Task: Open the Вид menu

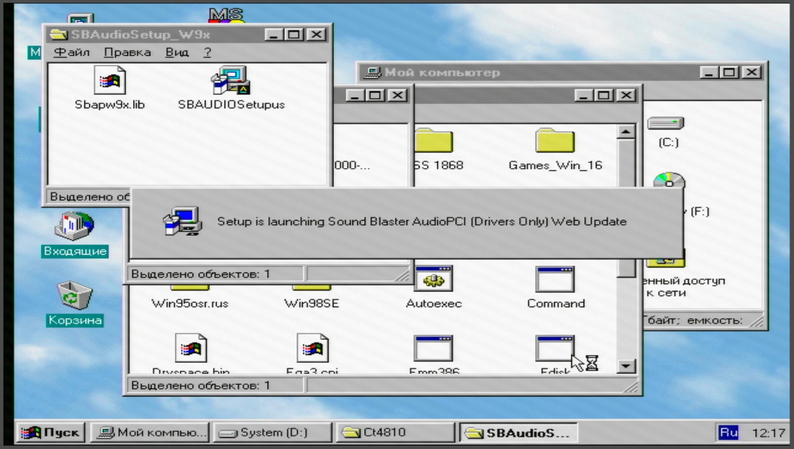Action: [x=177, y=52]
